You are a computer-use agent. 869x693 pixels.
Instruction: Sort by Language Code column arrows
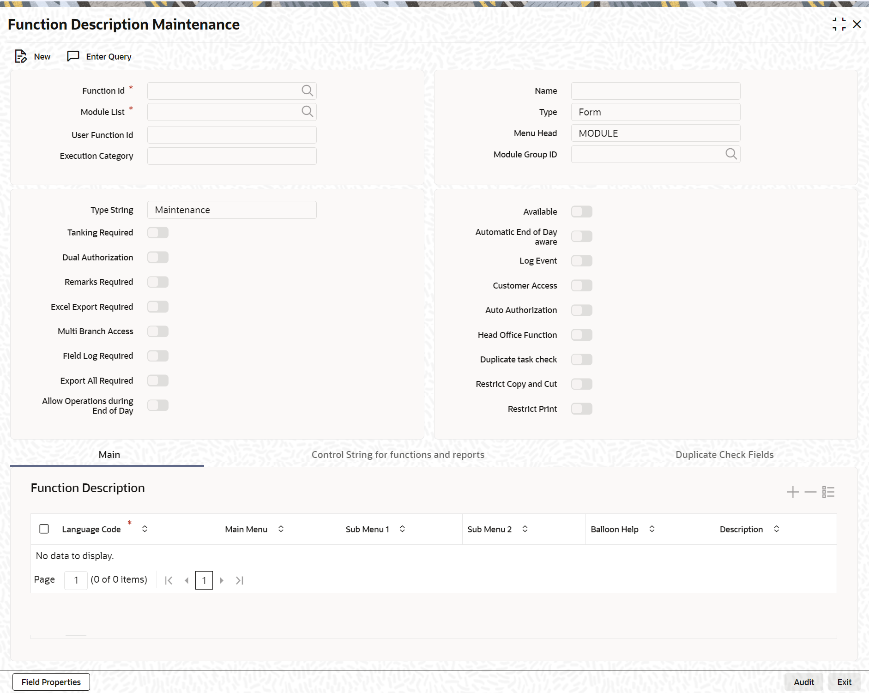145,529
